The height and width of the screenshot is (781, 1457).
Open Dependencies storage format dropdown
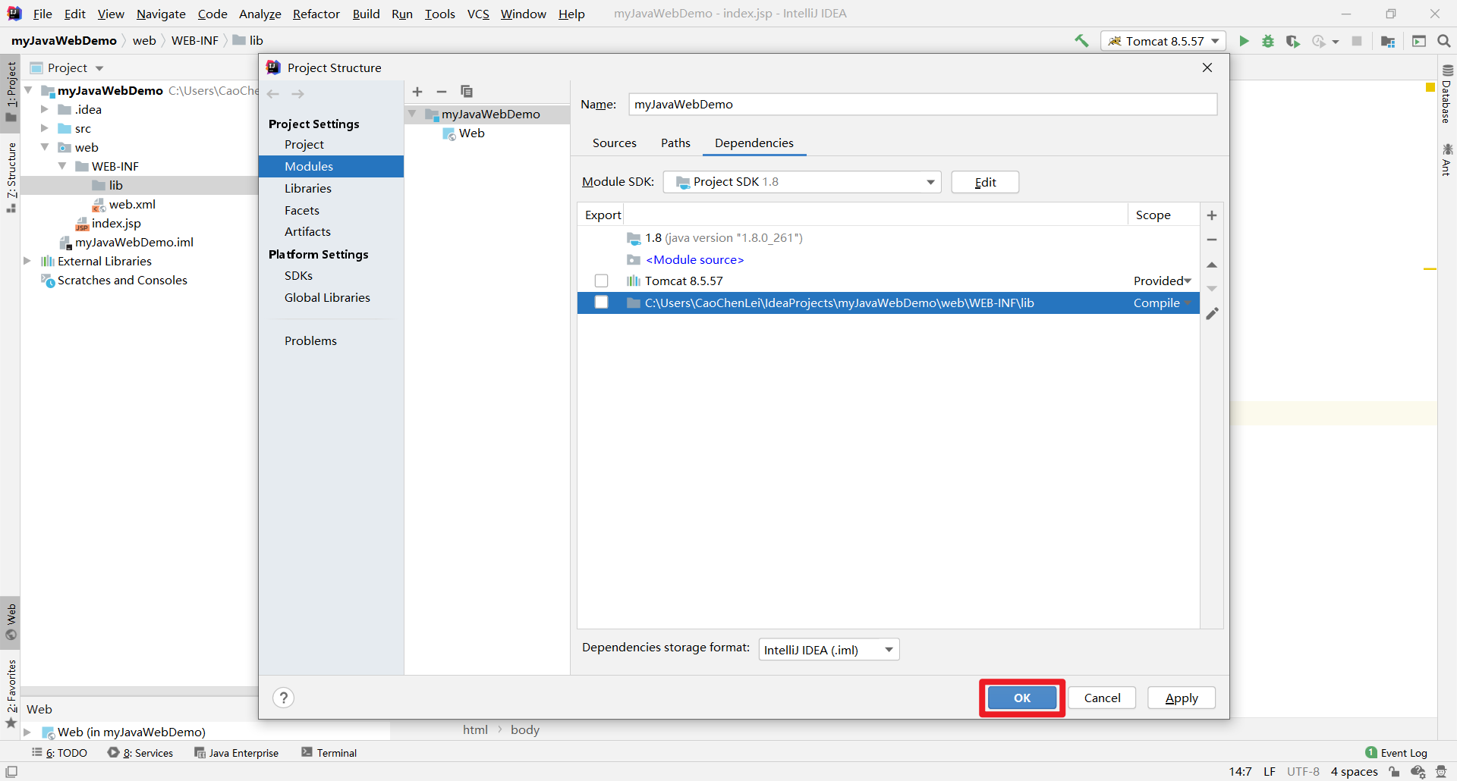click(829, 650)
